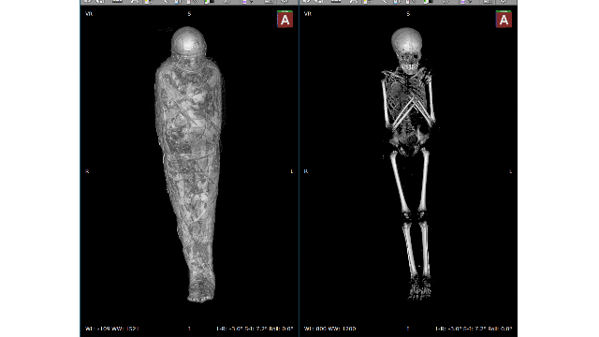Click the purple preset icon above mummy view

click(244, 2)
